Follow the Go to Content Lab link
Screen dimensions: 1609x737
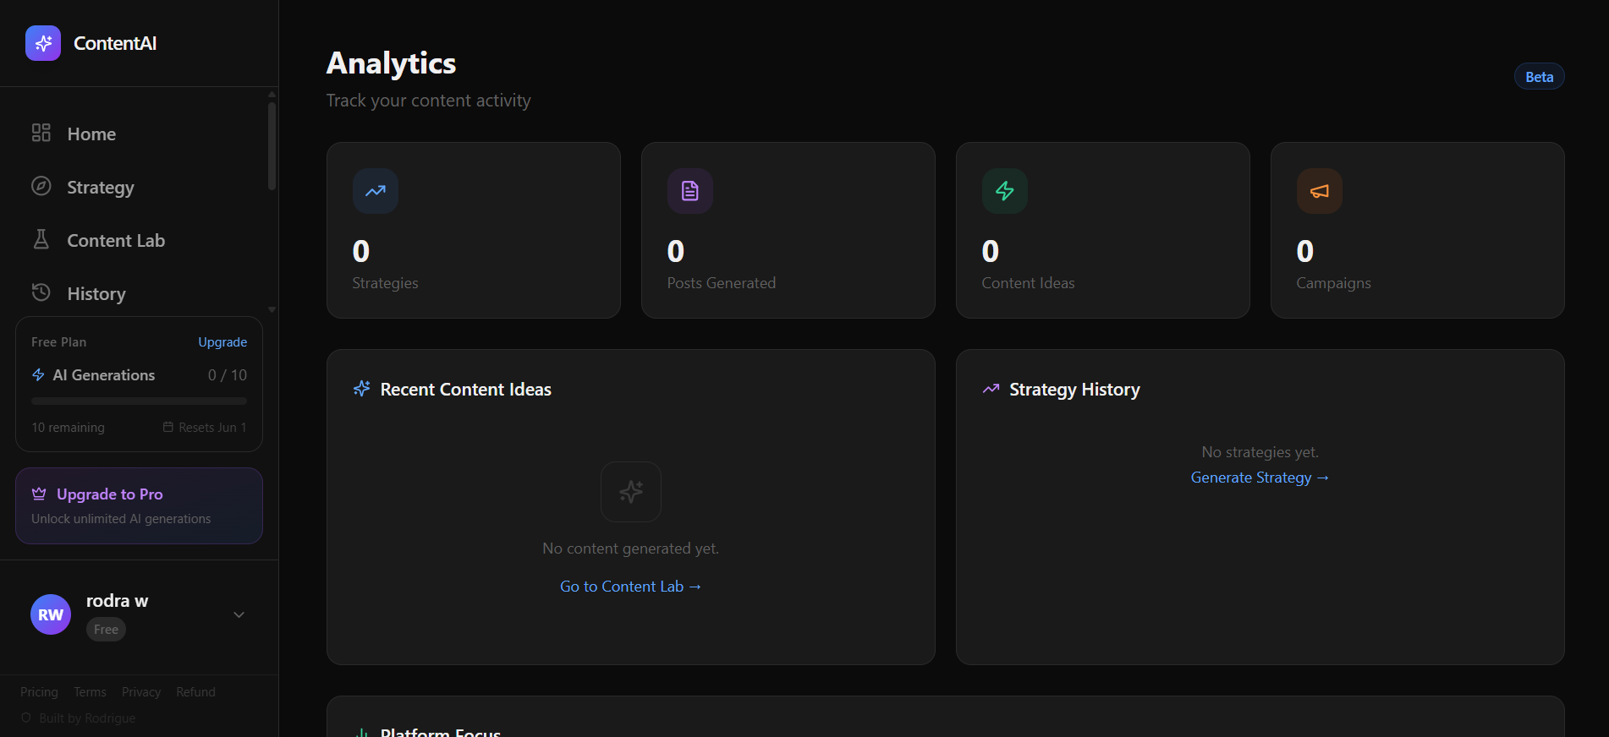(x=630, y=586)
